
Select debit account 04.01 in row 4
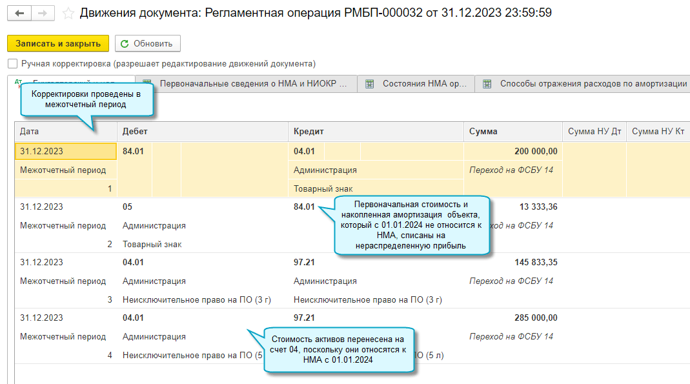point(134,318)
